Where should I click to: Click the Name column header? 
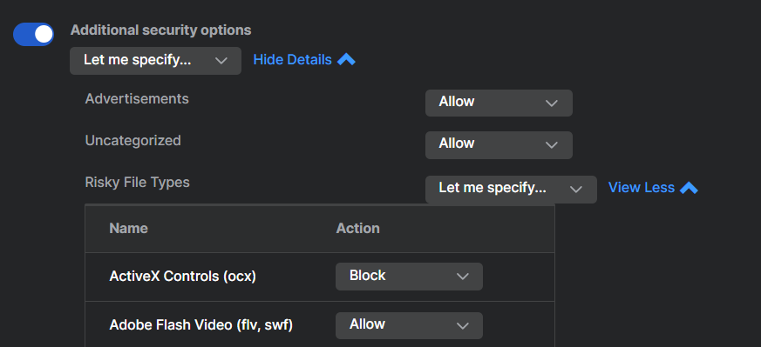[129, 228]
